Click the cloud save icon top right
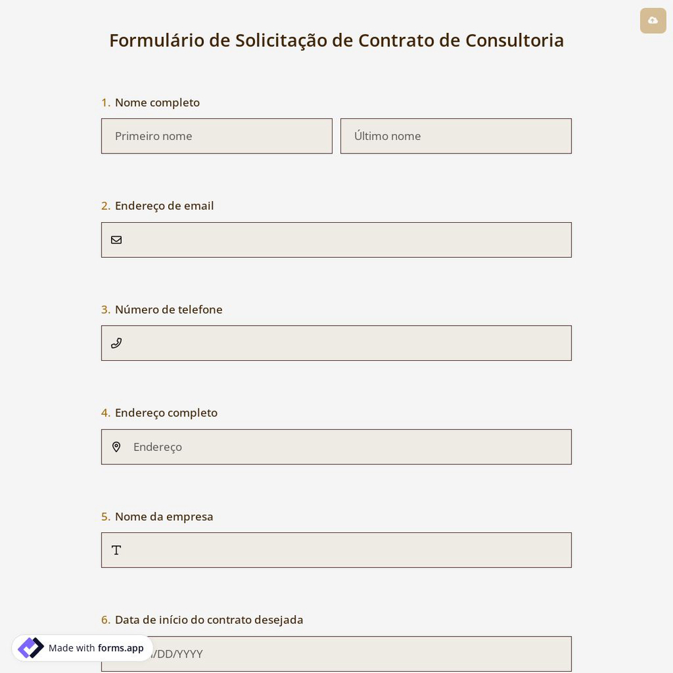 [x=653, y=20]
